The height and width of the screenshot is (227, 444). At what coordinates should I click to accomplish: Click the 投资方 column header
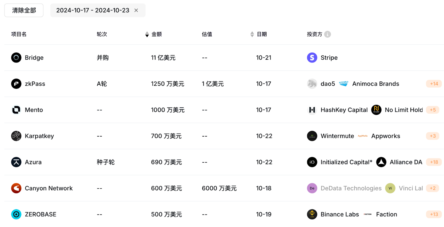[x=314, y=34]
